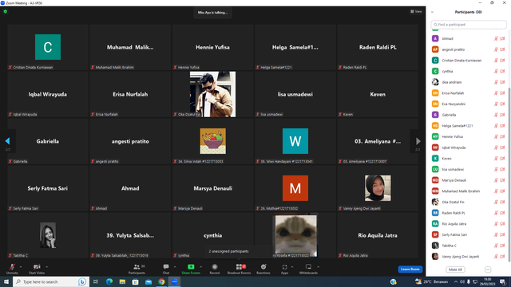Click the participants list scrollbar
Viewport: 511px width, 287px height.
[x=509, y=174]
